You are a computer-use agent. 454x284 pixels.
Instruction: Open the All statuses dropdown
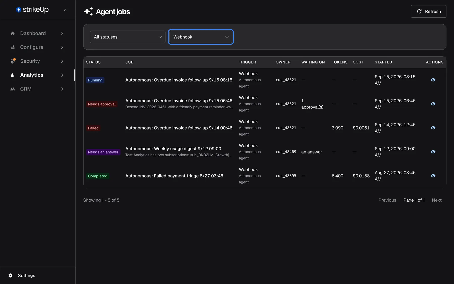128,37
